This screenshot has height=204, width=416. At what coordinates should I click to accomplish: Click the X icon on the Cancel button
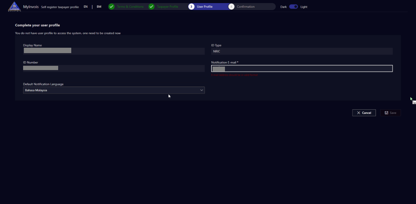point(359,113)
